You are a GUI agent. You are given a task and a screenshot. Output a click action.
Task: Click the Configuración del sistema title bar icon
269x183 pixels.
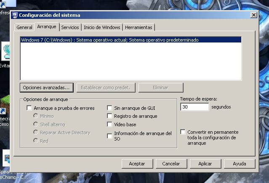point(15,15)
